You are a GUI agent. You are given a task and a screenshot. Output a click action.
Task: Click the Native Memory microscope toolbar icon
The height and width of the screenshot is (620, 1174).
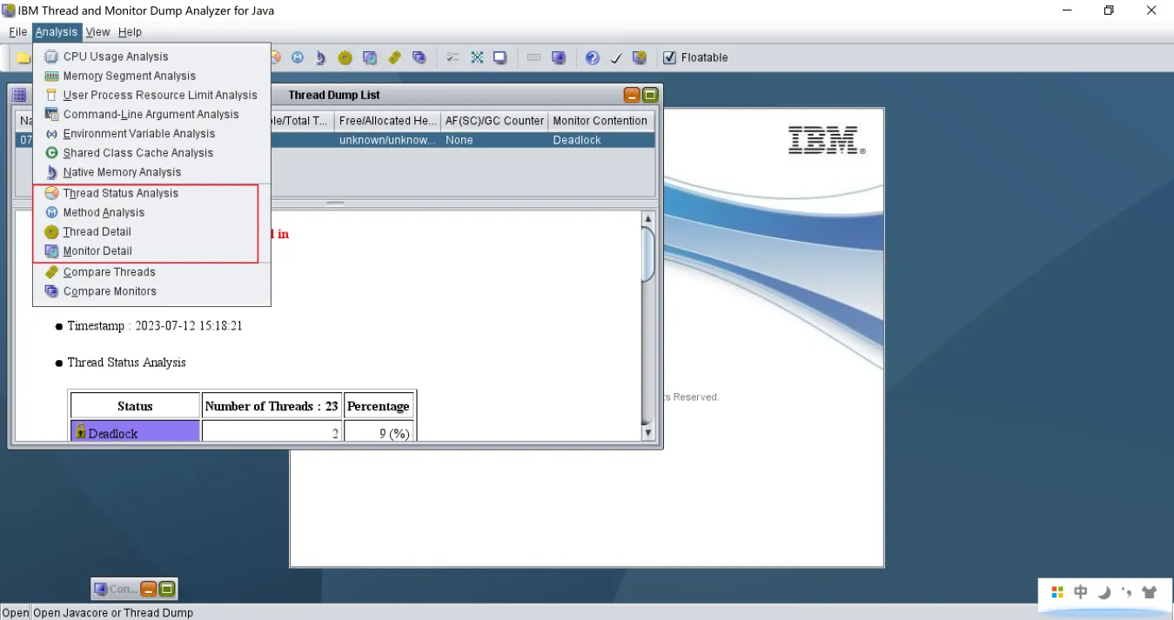click(321, 57)
